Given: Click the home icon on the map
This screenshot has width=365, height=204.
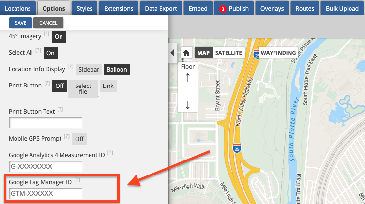Looking at the screenshot, I should [x=186, y=52].
